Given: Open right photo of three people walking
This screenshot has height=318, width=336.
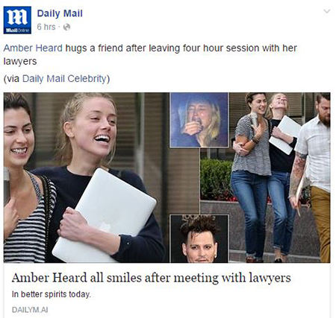Looking at the screenshot, I should click(280, 177).
